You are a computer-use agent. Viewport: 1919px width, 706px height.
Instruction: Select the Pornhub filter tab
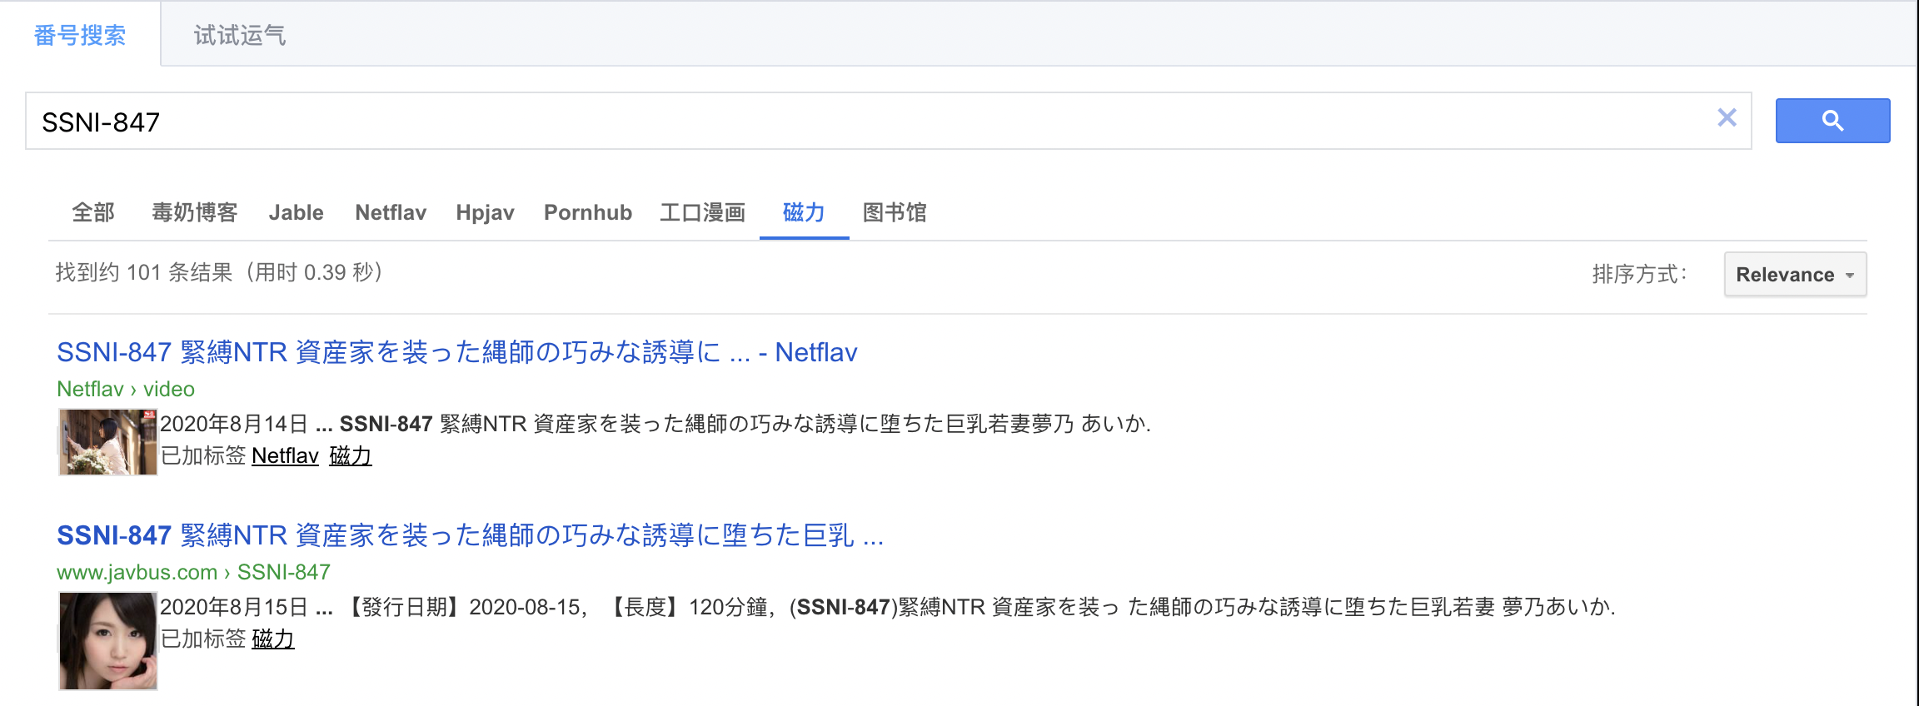tap(588, 212)
